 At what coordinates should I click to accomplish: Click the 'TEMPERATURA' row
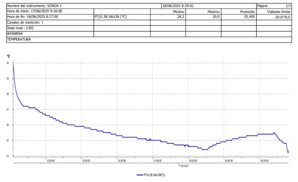tap(149, 40)
